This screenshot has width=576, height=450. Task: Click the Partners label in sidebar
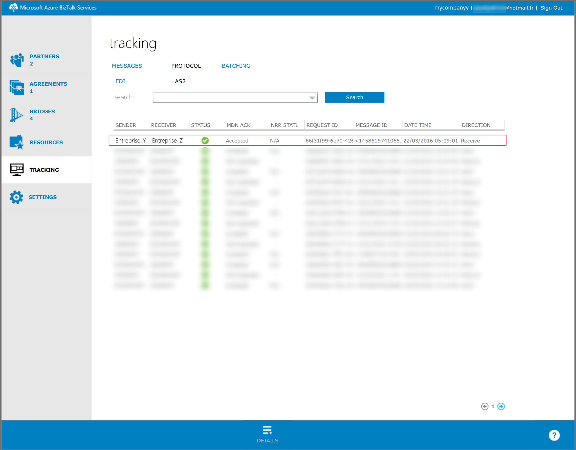[44, 56]
